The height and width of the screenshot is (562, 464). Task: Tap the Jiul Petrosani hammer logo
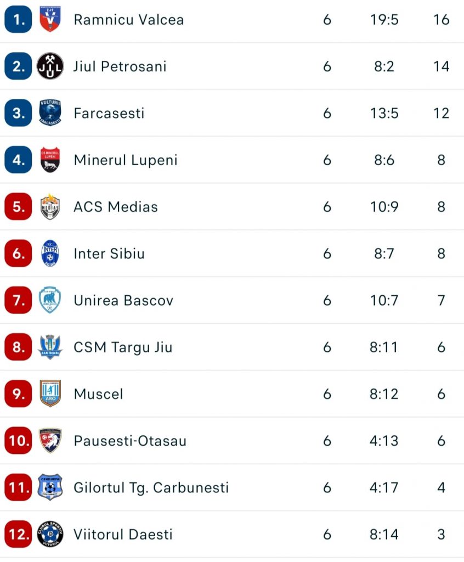click(50, 66)
